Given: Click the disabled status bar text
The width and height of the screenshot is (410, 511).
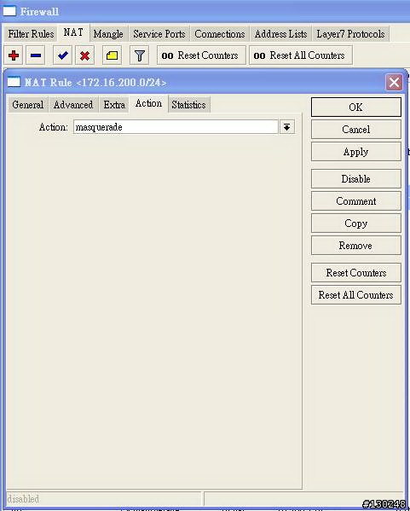Looking at the screenshot, I should [23, 499].
